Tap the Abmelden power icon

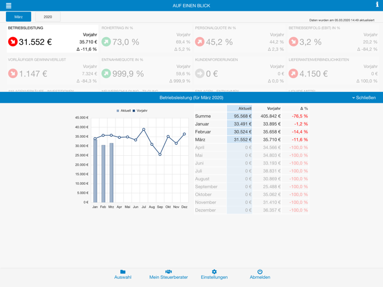[260, 272]
